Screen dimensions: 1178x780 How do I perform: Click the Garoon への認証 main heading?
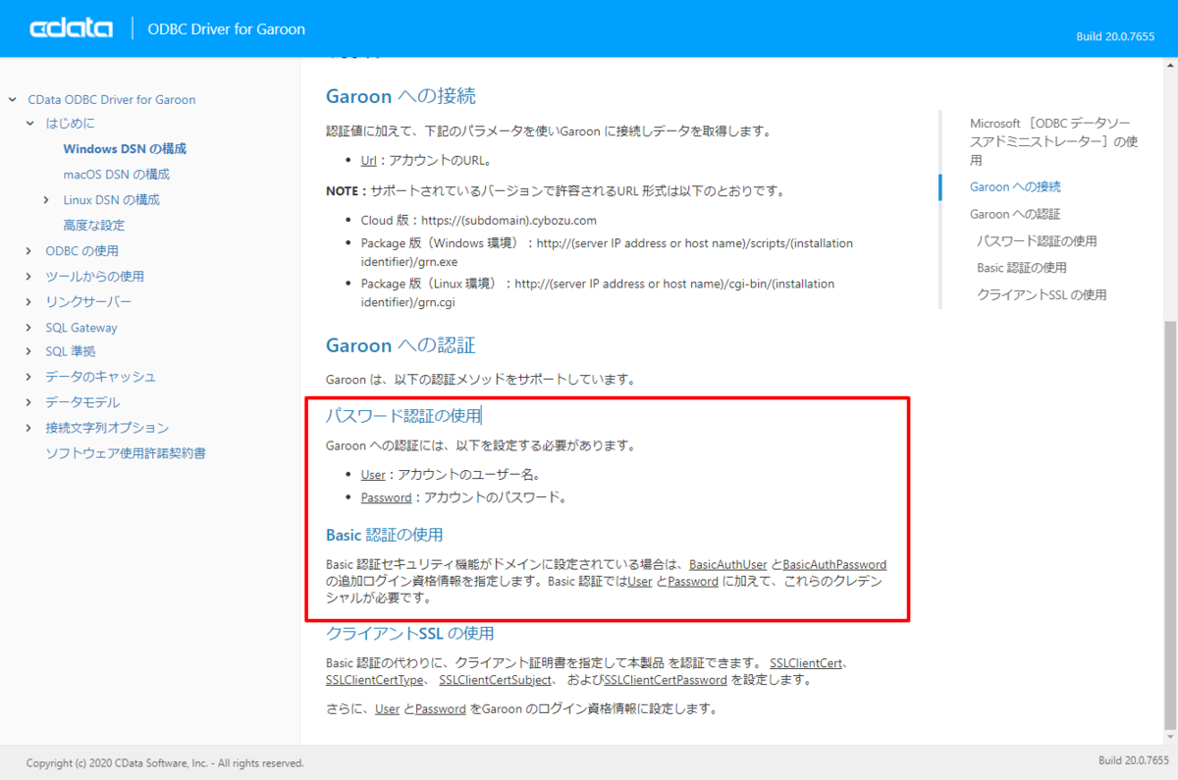pyautogui.click(x=401, y=345)
